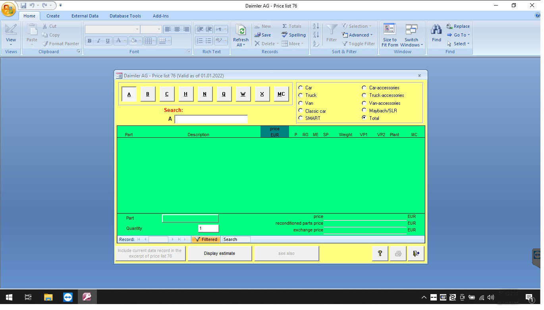The height and width of the screenshot is (310, 544).
Task: Open Microsoft Access from the taskbar
Action: pos(87,297)
